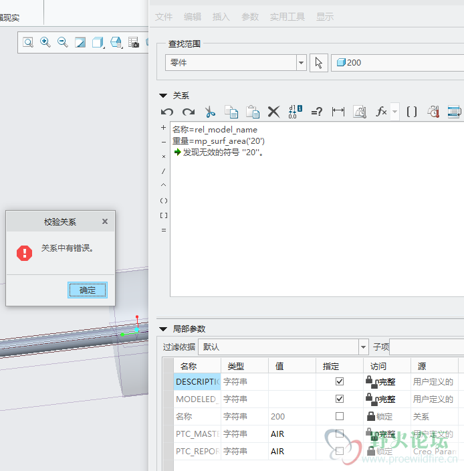Screen dimensions: 464x471
Task: Paste text into relations editor
Action: pos(253,112)
